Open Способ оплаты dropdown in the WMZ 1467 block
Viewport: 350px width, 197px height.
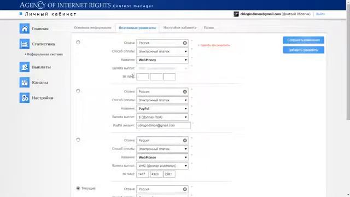162,149
